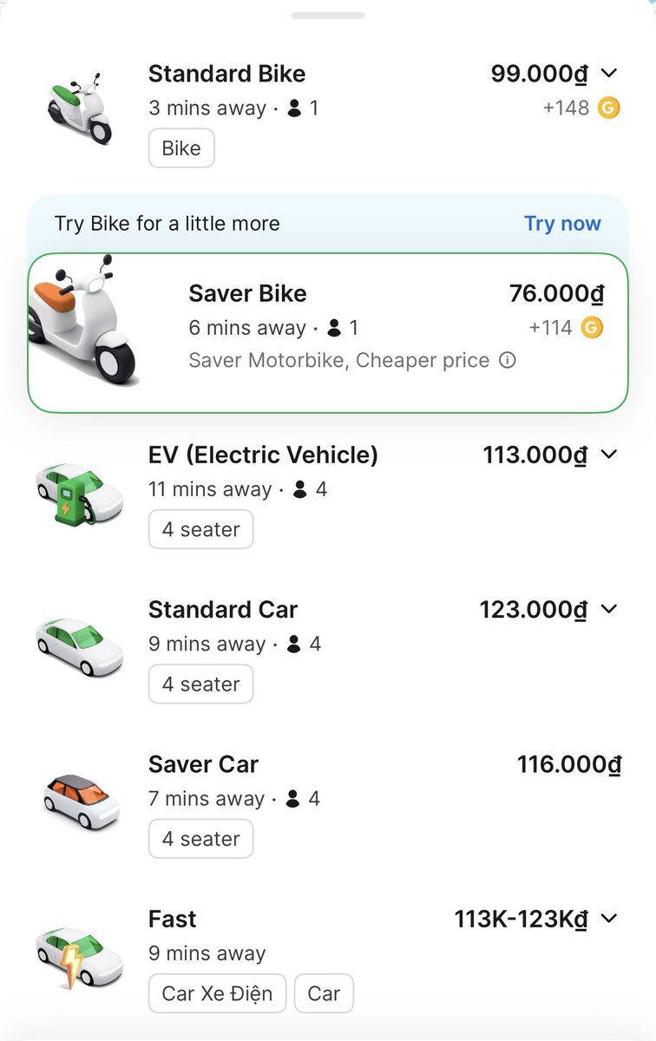Select the Standard Bike scooter icon
The image size is (656, 1041).
79,108
